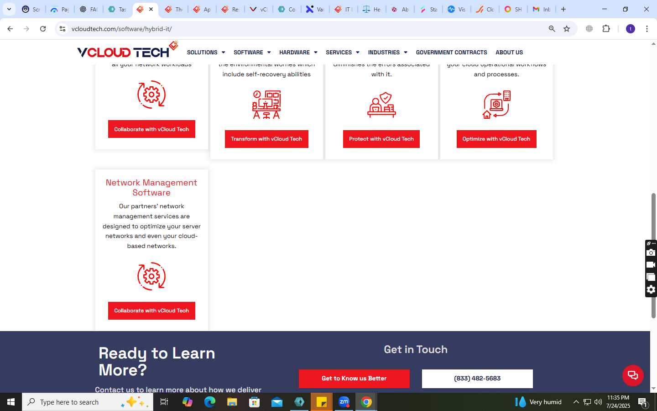The image size is (657, 411).
Task: Click Task View icon on taskbar
Action: [164, 402]
